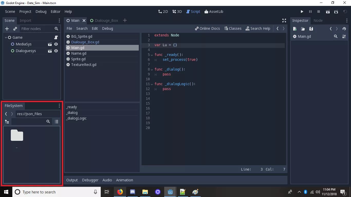Open the Help menu
The image size is (351, 197).
point(68,12)
